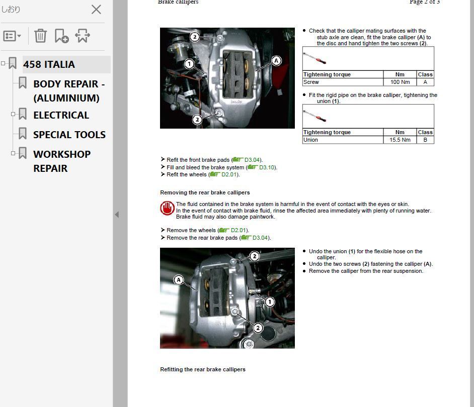Image resolution: width=474 pixels, height=407 pixels.
Task: Jump to the SPECIAL TOOLS bookmark
Action: coord(69,135)
